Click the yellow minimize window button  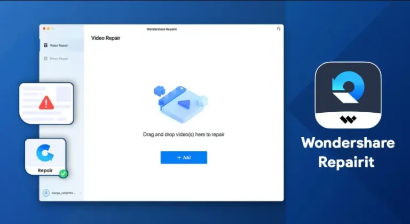(x=49, y=28)
